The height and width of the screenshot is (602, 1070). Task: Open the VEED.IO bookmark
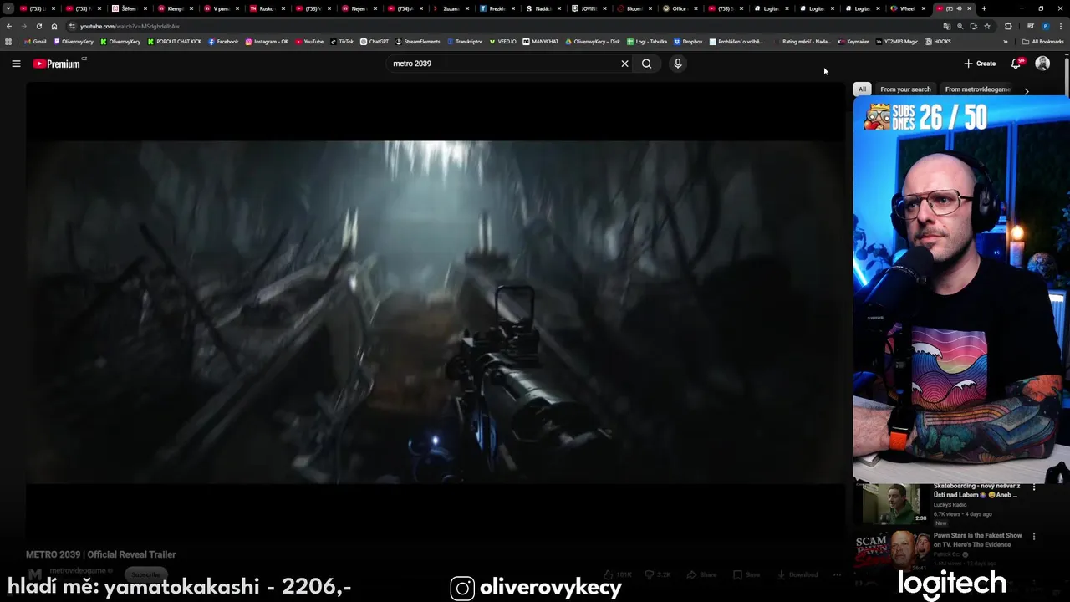503,42
